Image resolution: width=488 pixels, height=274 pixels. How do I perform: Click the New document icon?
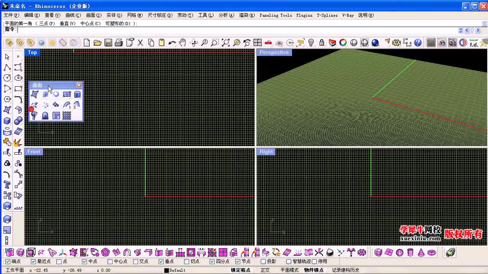(87, 43)
